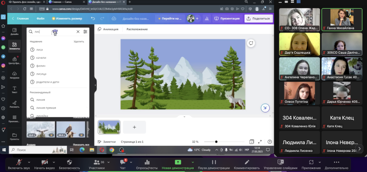The image size is (367, 172).
Task: Open the search filters icon
Action: (x=85, y=32)
